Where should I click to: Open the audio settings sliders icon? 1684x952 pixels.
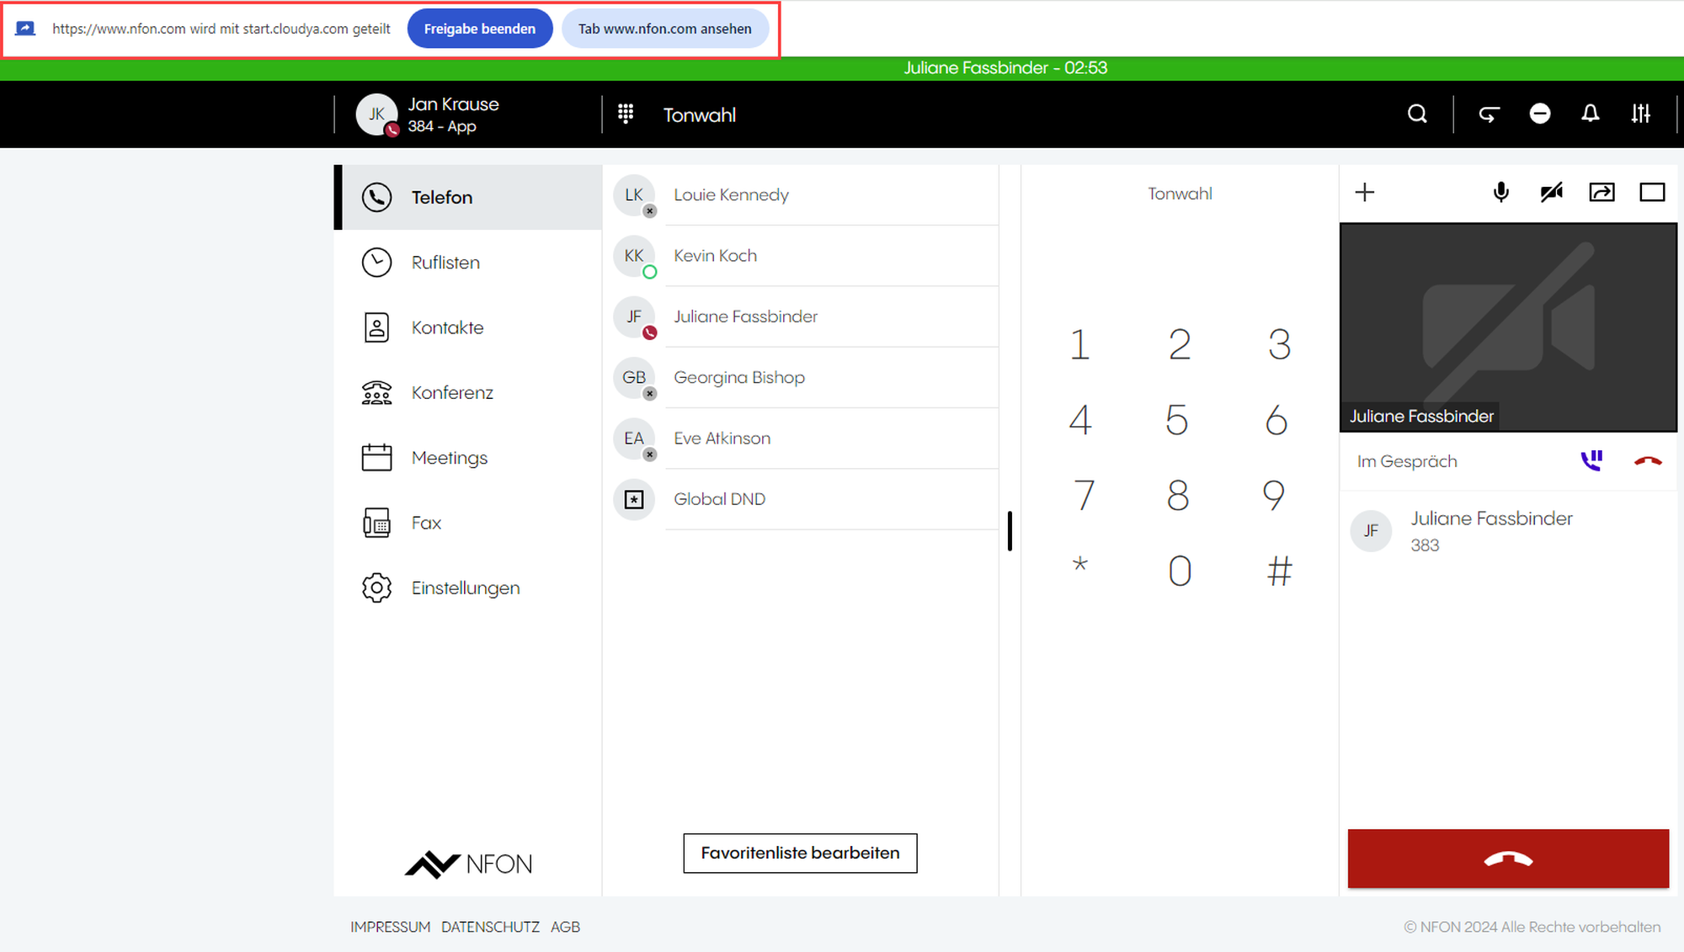click(x=1640, y=114)
